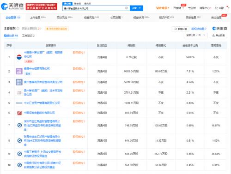
Task: Select the 工商登记 2 sub-tab
Action: 28,36
